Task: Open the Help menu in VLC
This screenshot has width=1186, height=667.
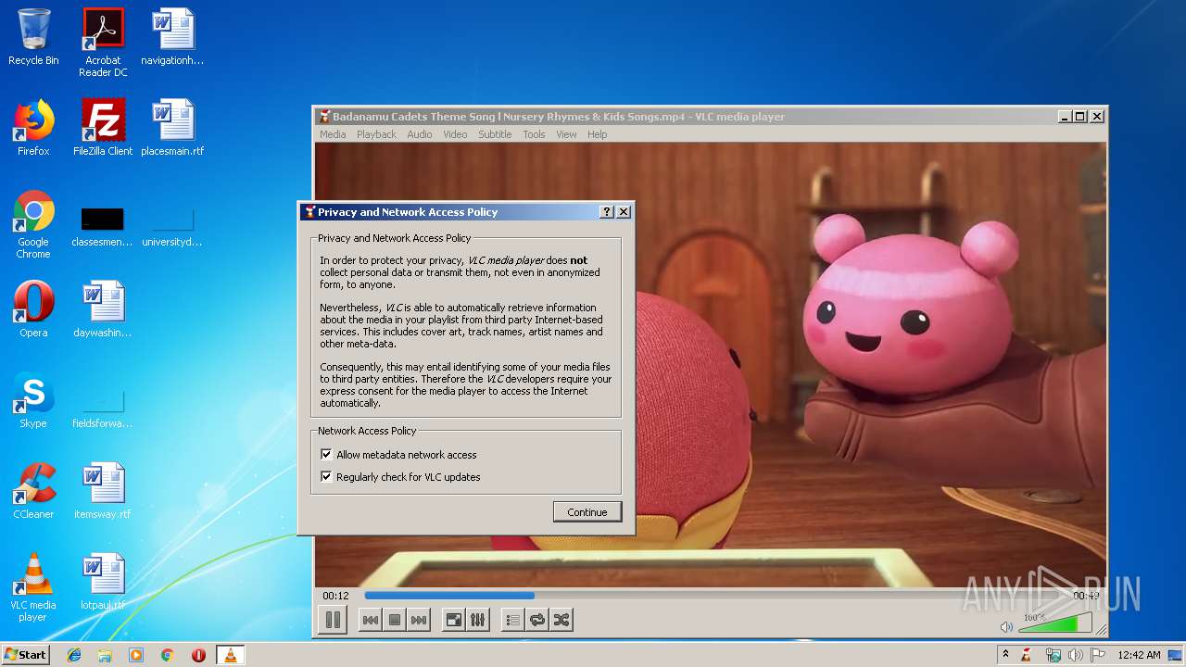Action: [x=598, y=134]
